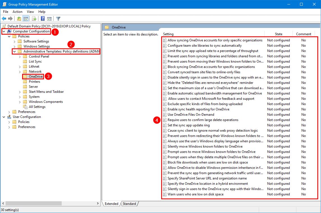Click the List Sync folder icon

[x=25, y=61]
